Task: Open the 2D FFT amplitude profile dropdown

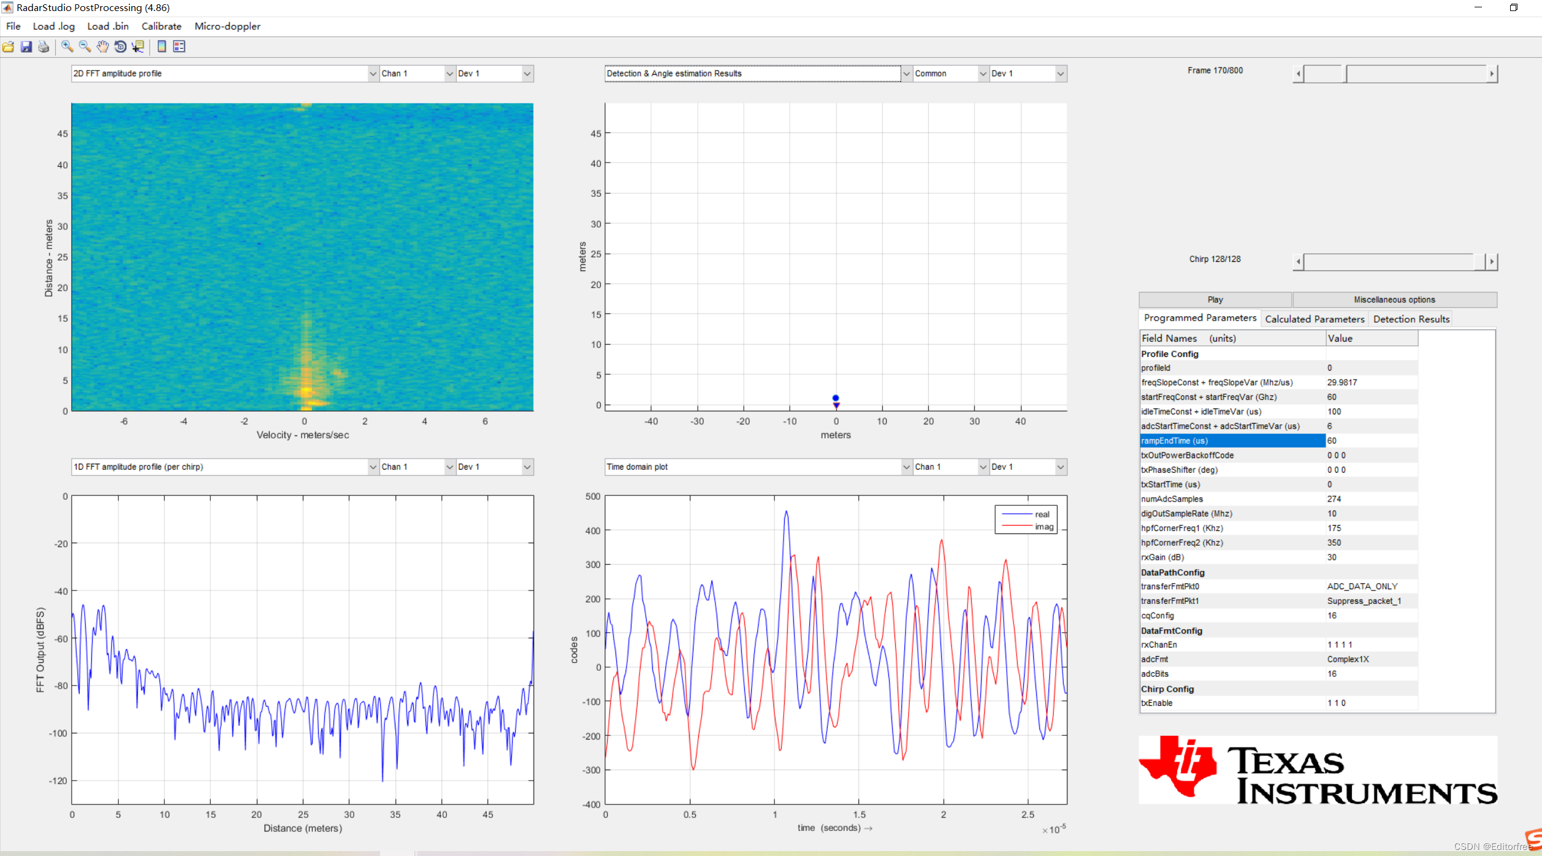Action: click(x=372, y=74)
